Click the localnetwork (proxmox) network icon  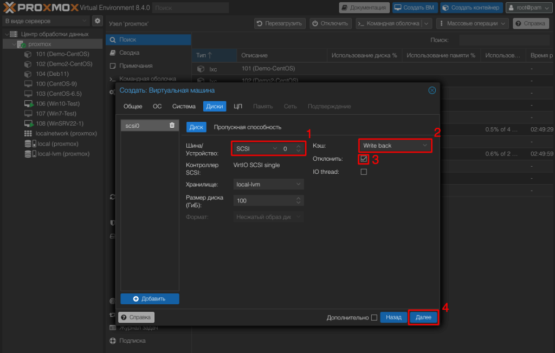point(28,134)
